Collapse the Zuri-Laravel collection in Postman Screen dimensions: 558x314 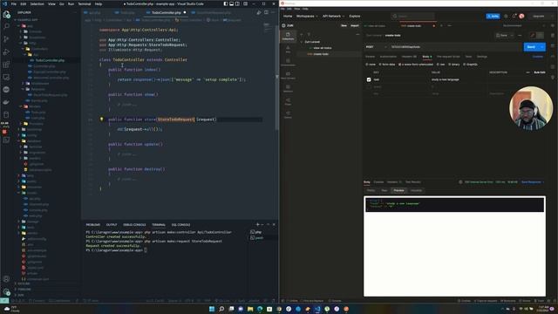pos(302,42)
